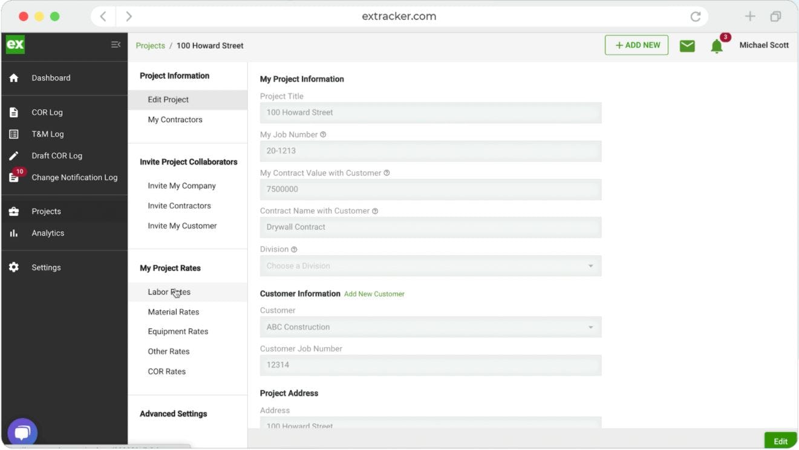The image size is (799, 450).
Task: Check notifications via the bell icon
Action: click(x=717, y=46)
